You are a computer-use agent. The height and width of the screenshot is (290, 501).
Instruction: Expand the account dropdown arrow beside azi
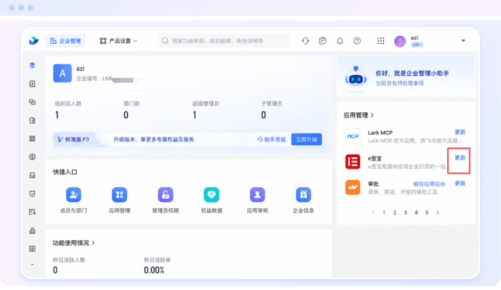[x=463, y=41]
